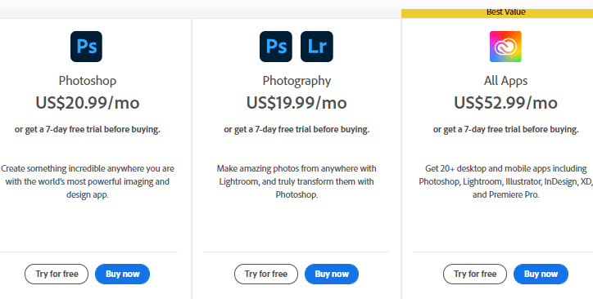Viewport: 593px width, 299px height.
Task: Buy the Photography plan now
Action: [x=332, y=274]
